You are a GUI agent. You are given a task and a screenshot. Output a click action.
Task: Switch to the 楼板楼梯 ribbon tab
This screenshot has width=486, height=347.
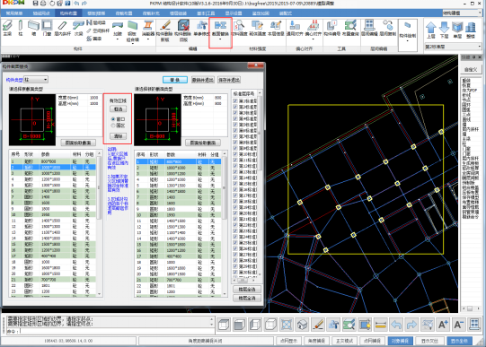point(96,13)
